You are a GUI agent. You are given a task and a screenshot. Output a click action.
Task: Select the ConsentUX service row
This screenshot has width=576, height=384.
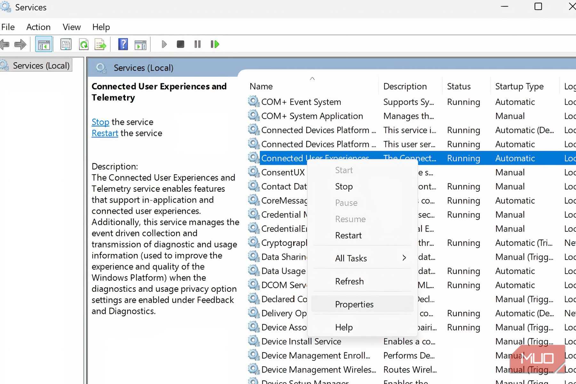point(283,172)
